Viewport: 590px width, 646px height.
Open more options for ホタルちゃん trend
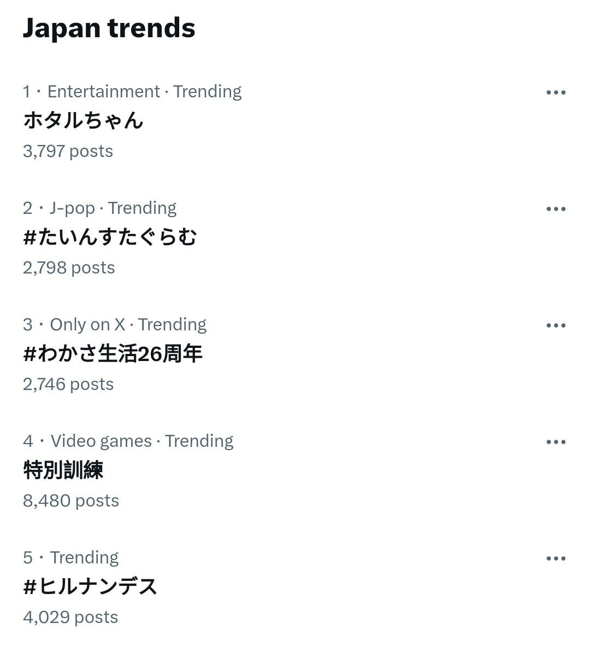pos(556,92)
